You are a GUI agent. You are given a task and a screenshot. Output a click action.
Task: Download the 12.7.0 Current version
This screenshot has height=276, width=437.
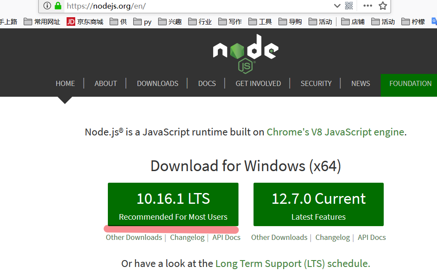[318, 205]
